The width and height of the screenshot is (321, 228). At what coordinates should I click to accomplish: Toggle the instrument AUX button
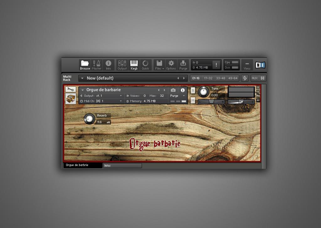(x=258, y=96)
